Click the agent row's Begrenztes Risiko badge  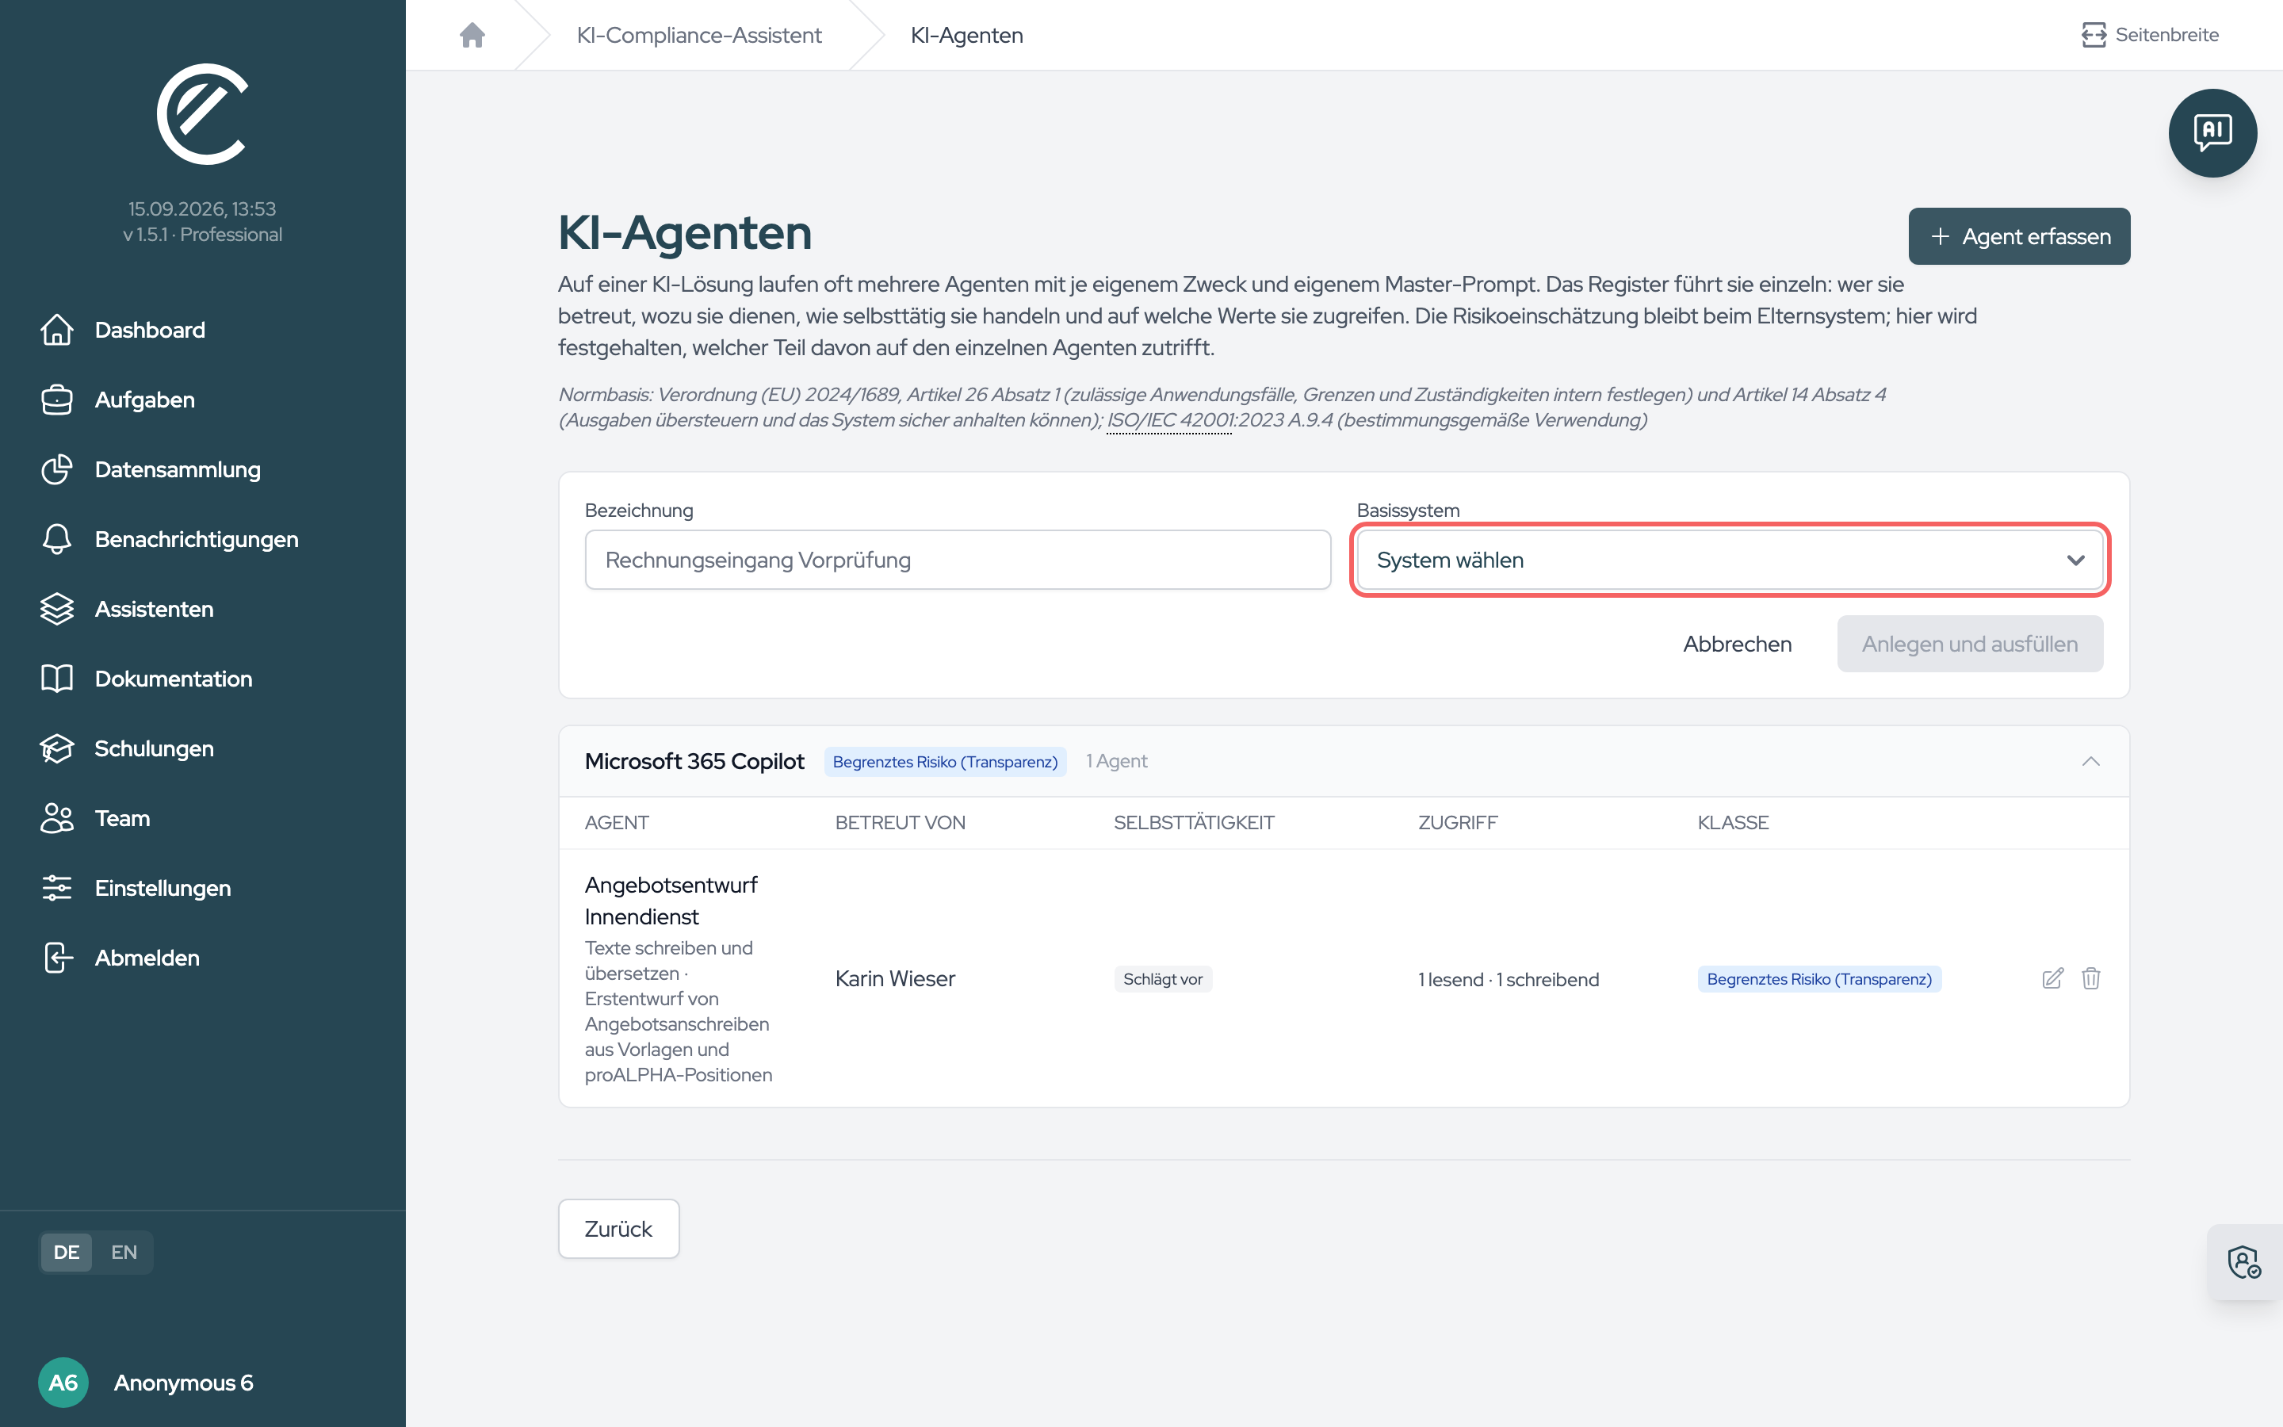click(x=1818, y=979)
